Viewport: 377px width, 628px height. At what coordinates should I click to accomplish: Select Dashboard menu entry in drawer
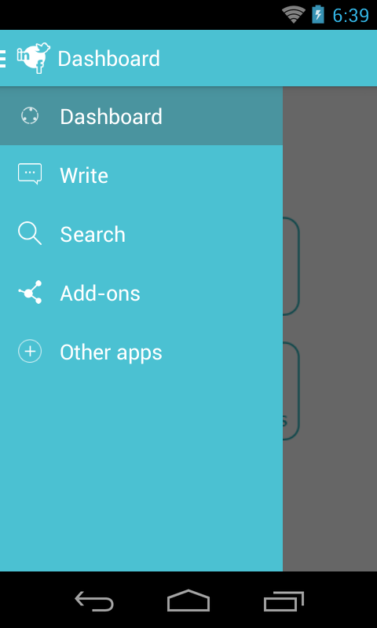pyautogui.click(x=141, y=116)
